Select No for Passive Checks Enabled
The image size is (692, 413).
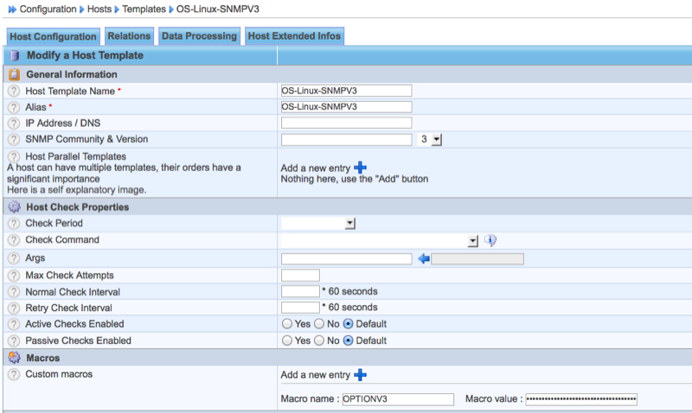click(319, 340)
